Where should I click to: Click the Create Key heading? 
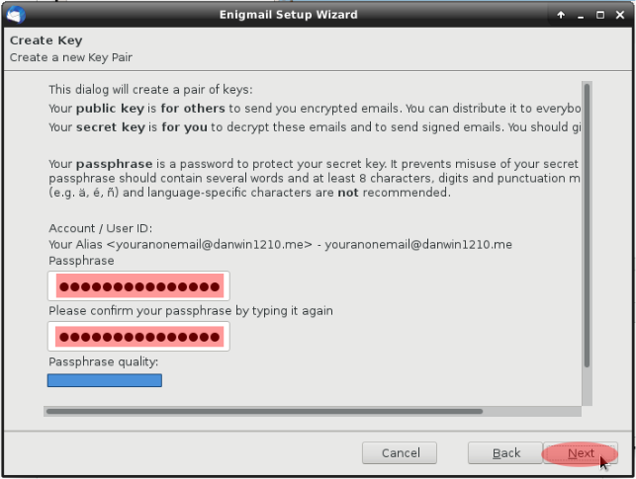point(46,40)
